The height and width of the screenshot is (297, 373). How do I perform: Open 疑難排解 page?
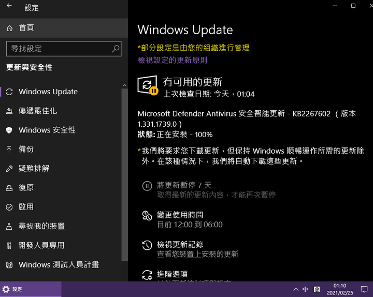(x=34, y=168)
